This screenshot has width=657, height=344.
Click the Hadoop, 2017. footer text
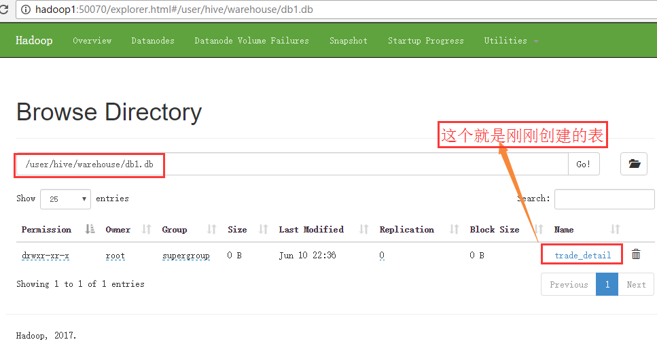tap(46, 335)
